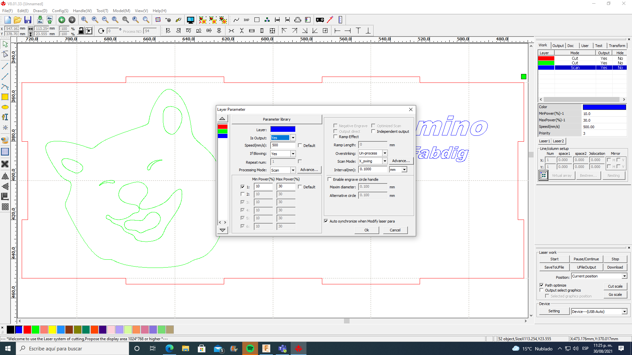Click the New file icon
The width and height of the screenshot is (632, 355).
point(8,20)
